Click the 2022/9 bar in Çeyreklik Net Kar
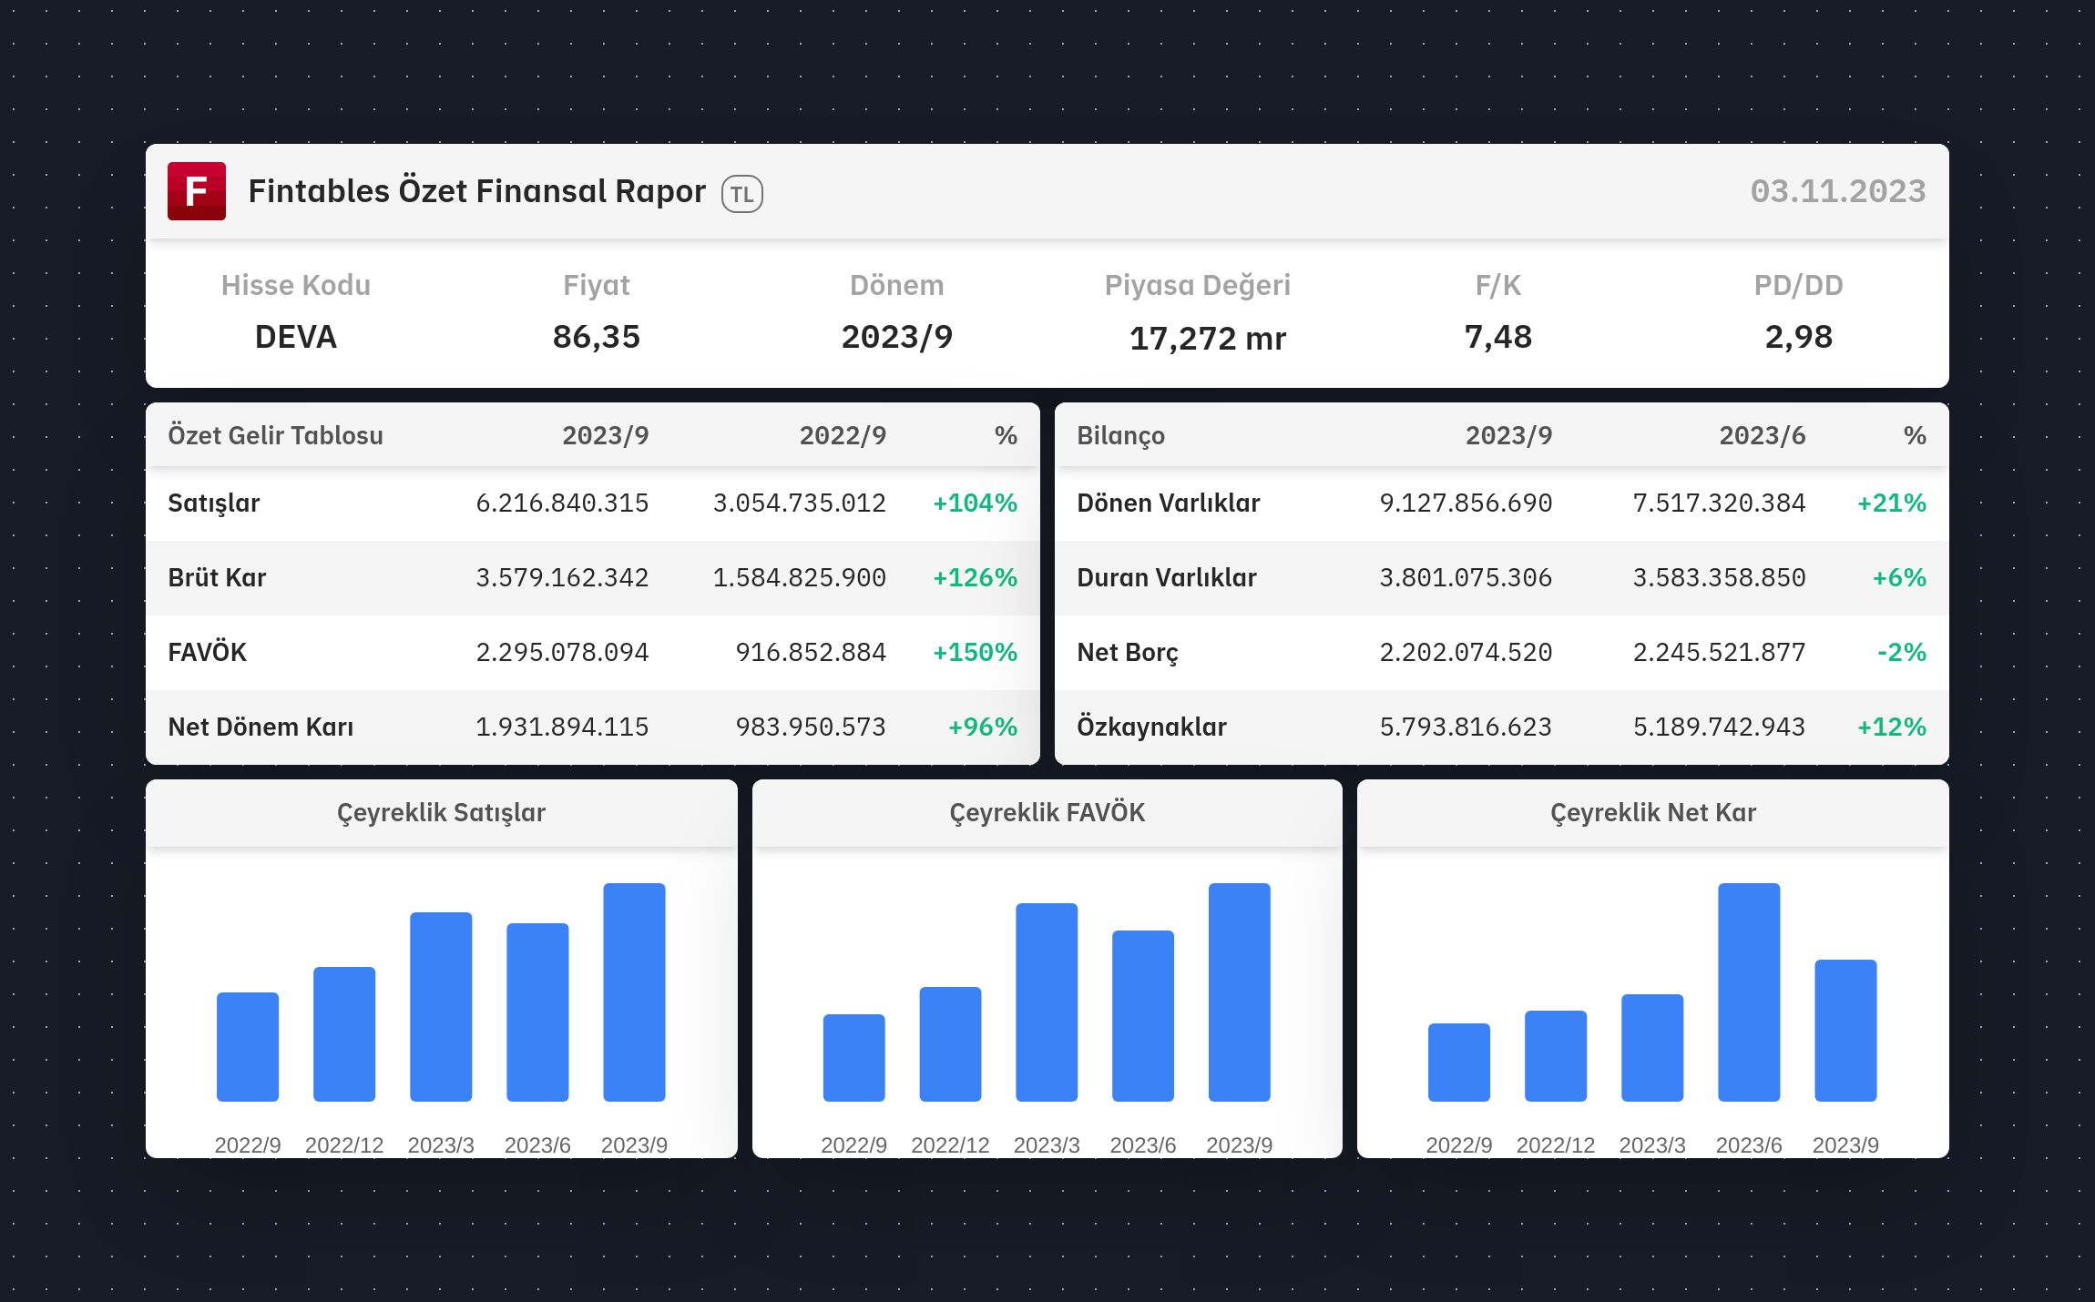2095x1302 pixels. coord(1458,1063)
